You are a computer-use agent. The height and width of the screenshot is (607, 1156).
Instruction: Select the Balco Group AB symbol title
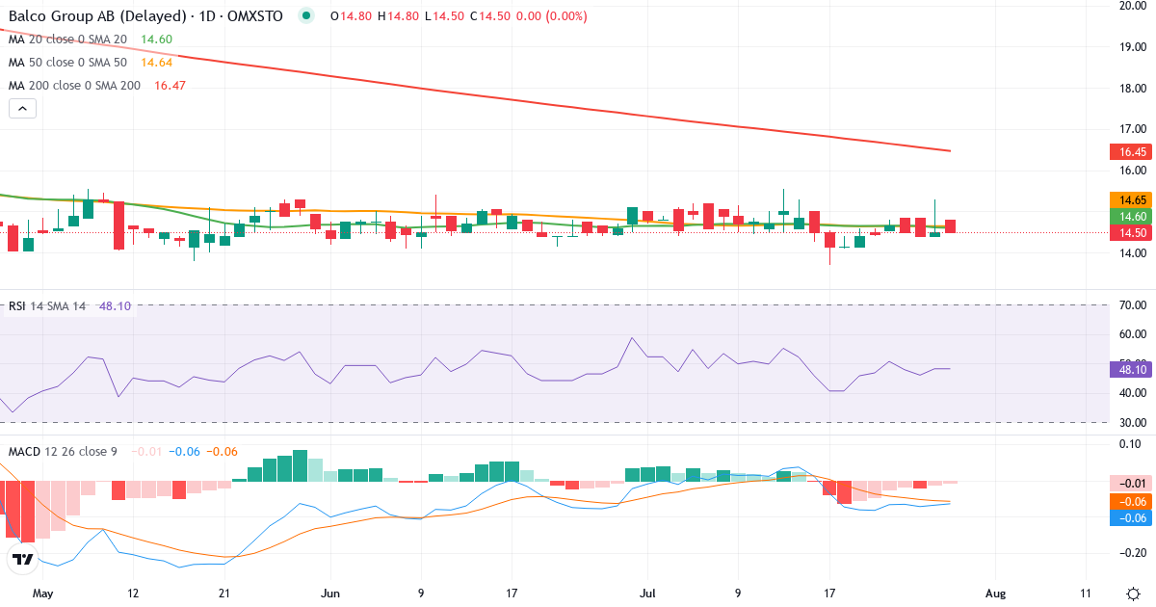pyautogui.click(x=145, y=16)
